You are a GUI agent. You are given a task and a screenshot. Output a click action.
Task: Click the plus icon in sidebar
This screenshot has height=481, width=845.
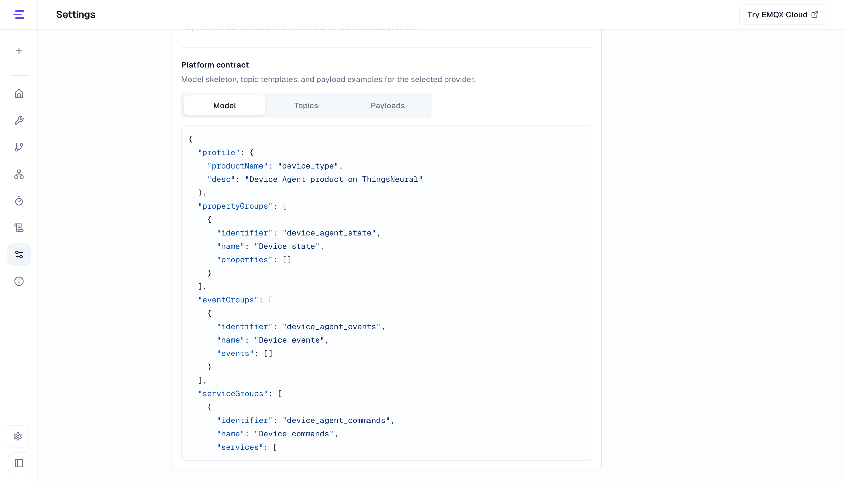(19, 51)
